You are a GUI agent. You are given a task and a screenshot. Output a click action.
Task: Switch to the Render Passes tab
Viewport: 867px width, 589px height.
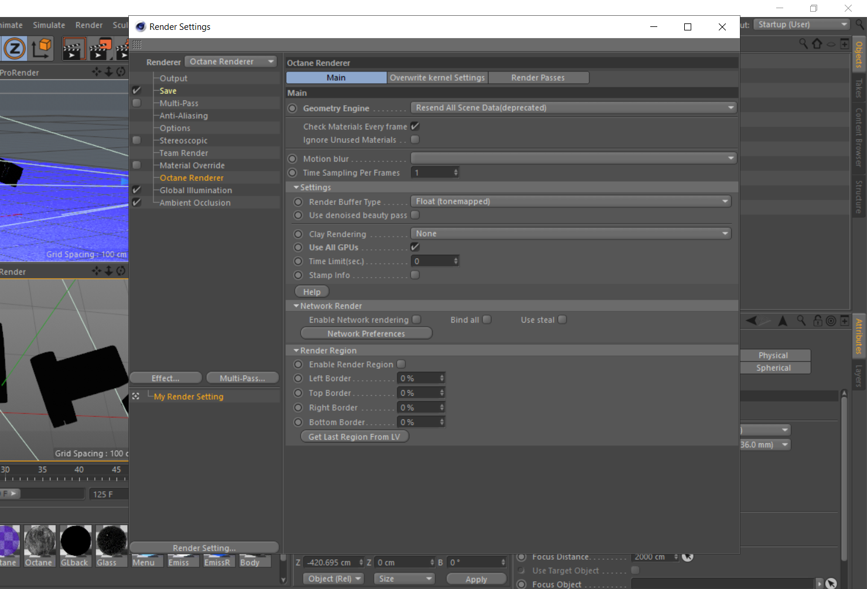[x=538, y=78]
